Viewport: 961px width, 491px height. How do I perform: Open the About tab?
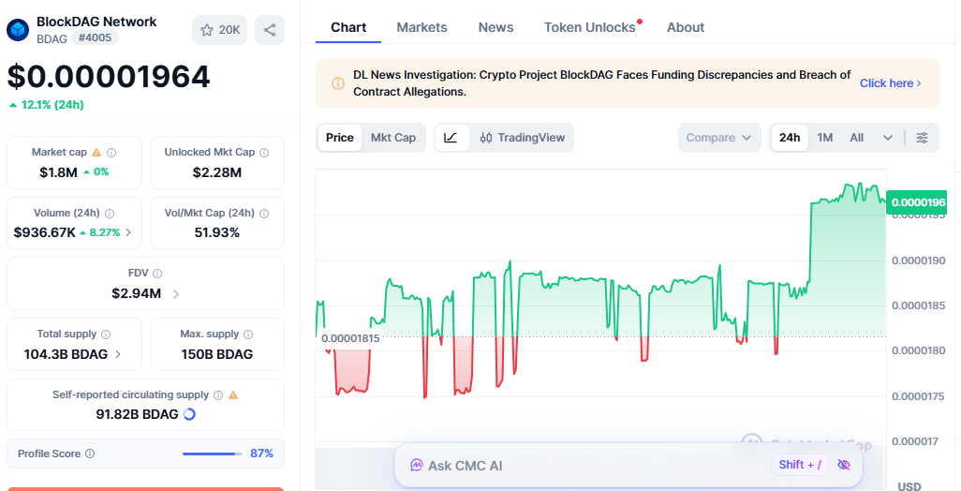686,27
